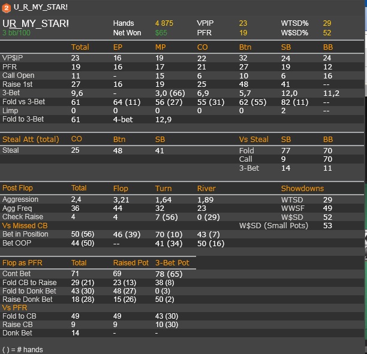Click the Showdowns section header
This screenshot has width=367, height=354.
coord(302,189)
